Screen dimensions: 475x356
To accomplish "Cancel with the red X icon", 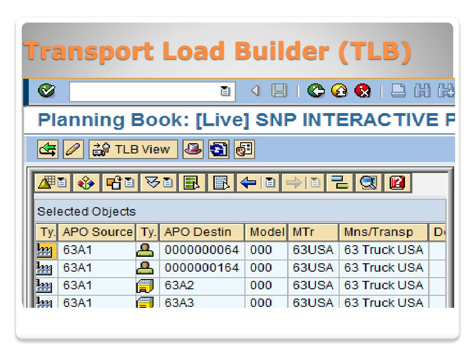I will (x=363, y=90).
